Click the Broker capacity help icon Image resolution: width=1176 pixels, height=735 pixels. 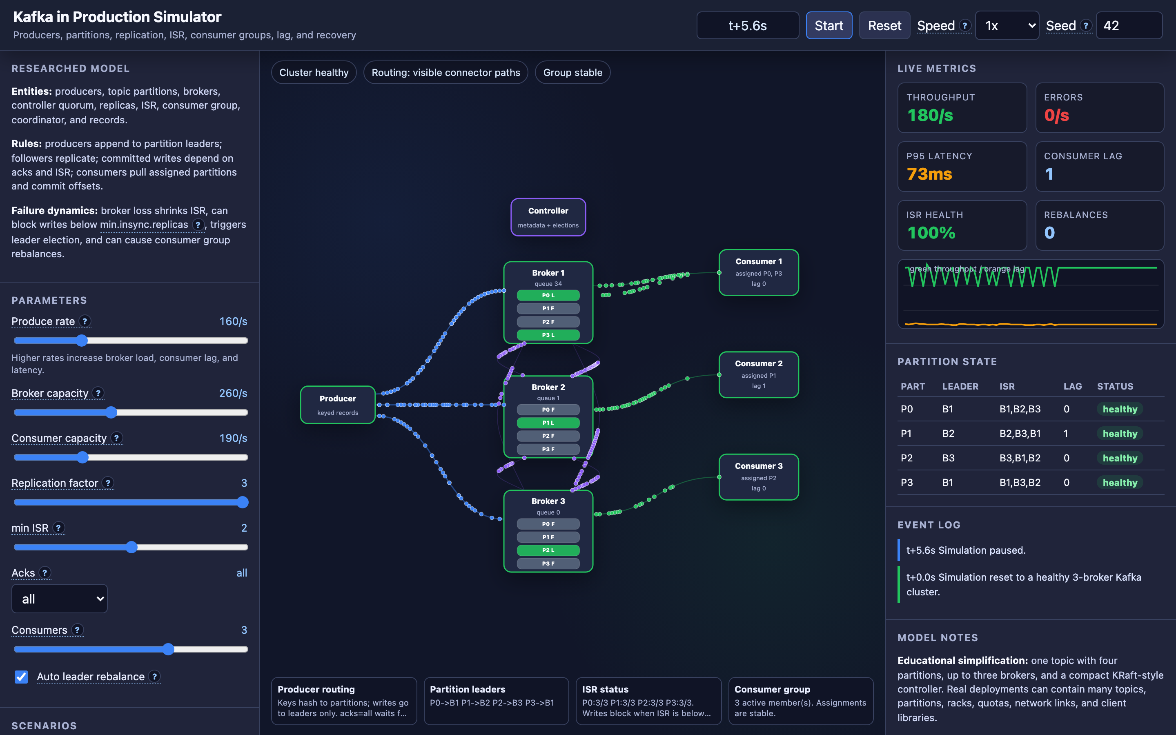(98, 393)
